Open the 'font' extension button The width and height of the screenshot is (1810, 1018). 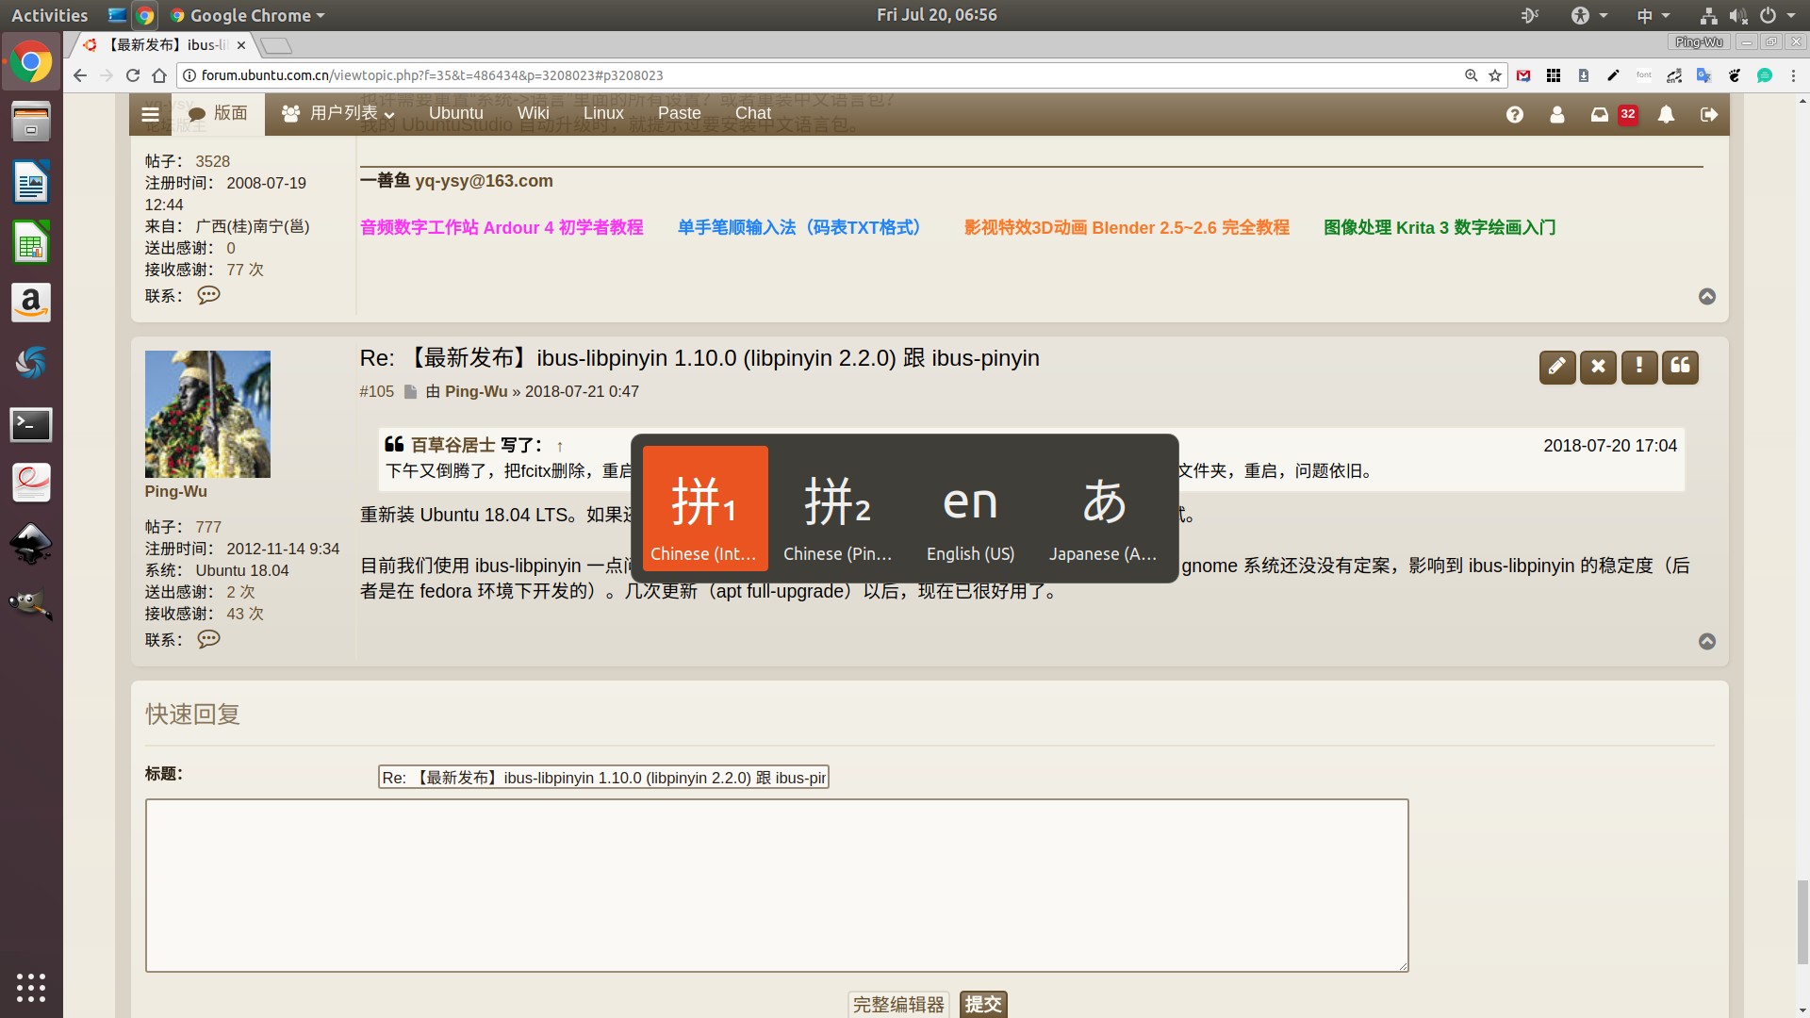pyautogui.click(x=1644, y=75)
